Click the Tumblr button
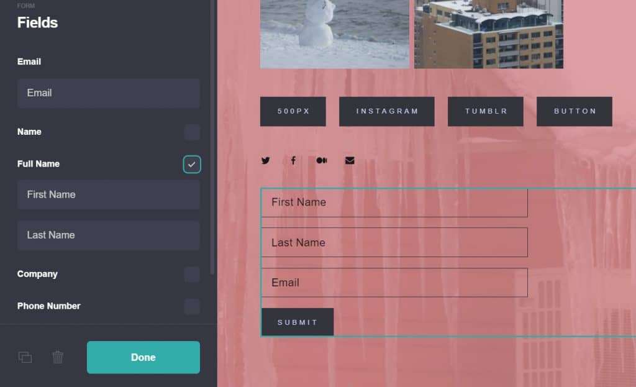636x387 pixels. point(486,112)
